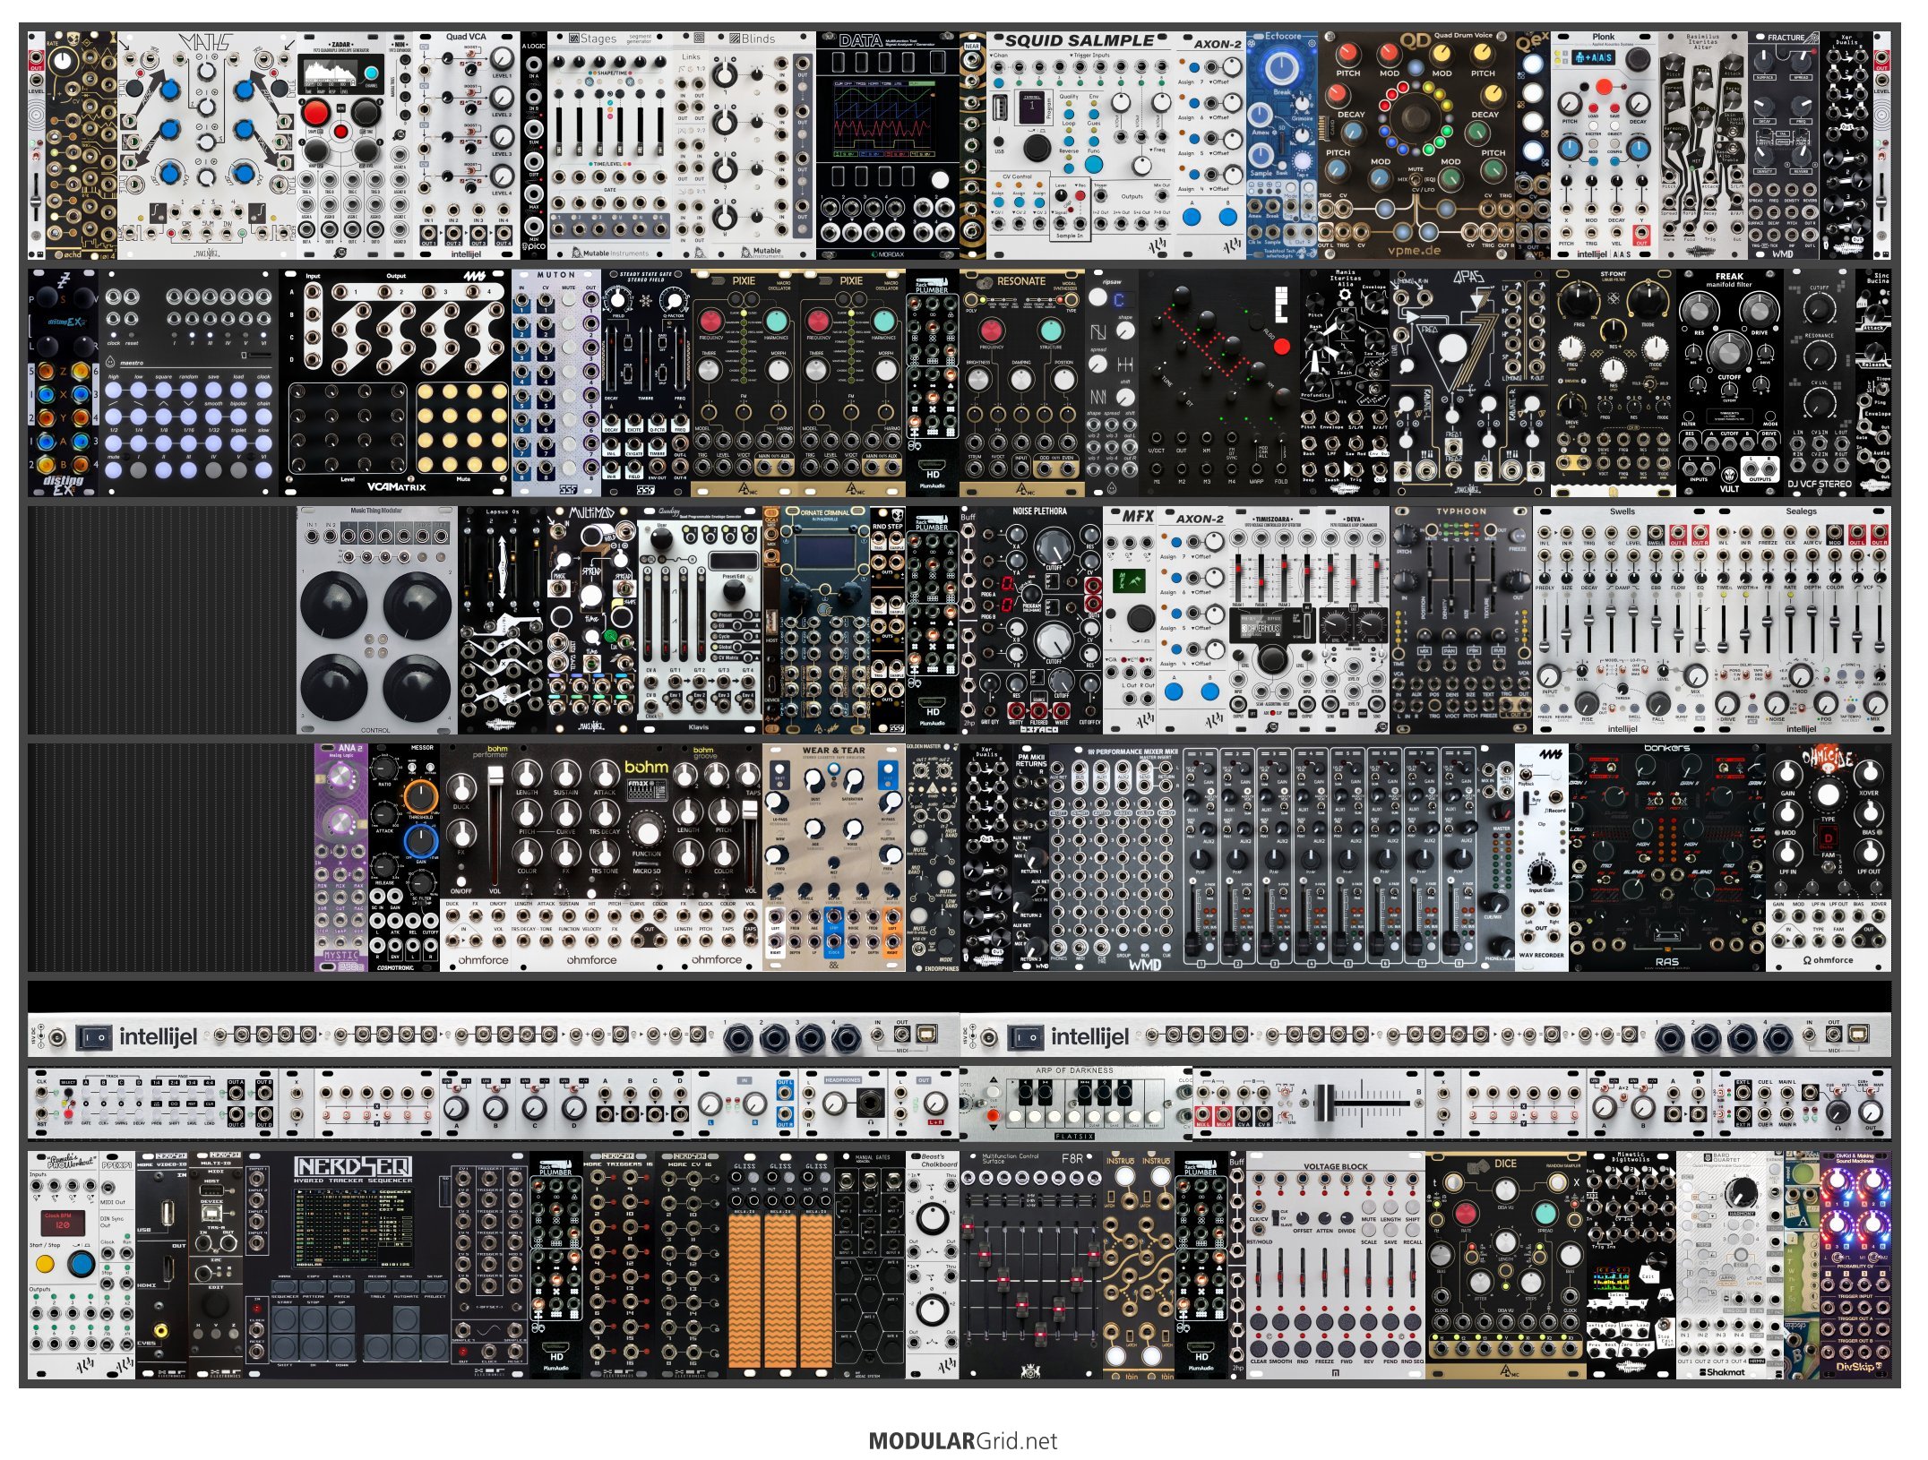Viewport: 1928px width, 1460px height.
Task: Click the MODULARGrid.net logo text
Action: (x=962, y=1441)
